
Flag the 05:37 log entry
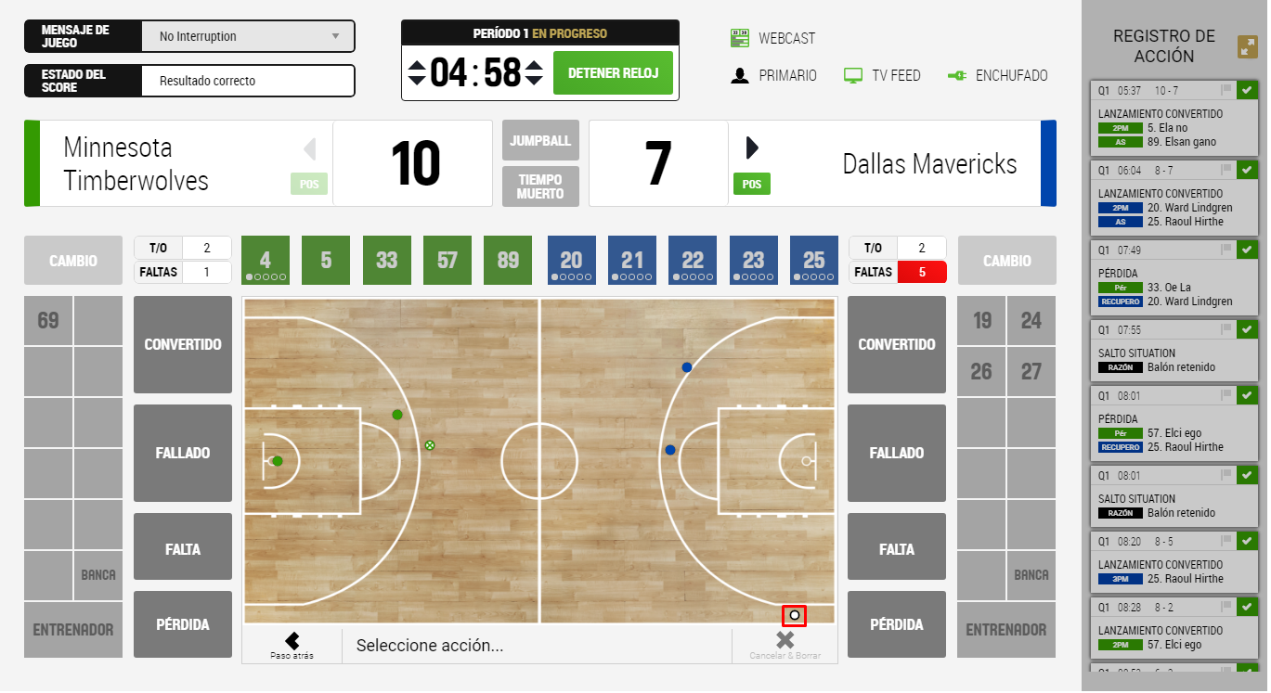pyautogui.click(x=1226, y=91)
